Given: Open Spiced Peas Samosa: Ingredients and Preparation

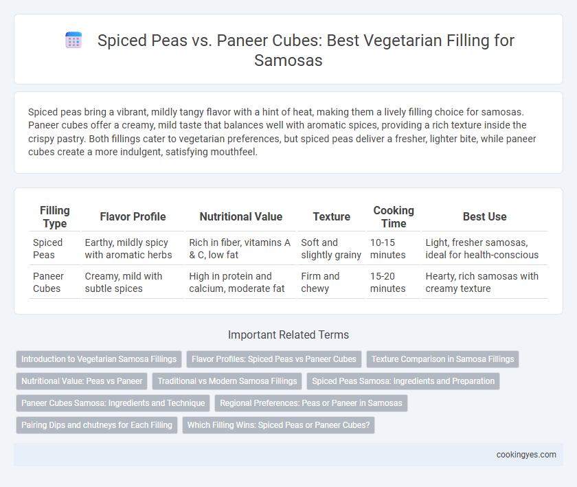Looking at the screenshot, I should coord(403,381).
